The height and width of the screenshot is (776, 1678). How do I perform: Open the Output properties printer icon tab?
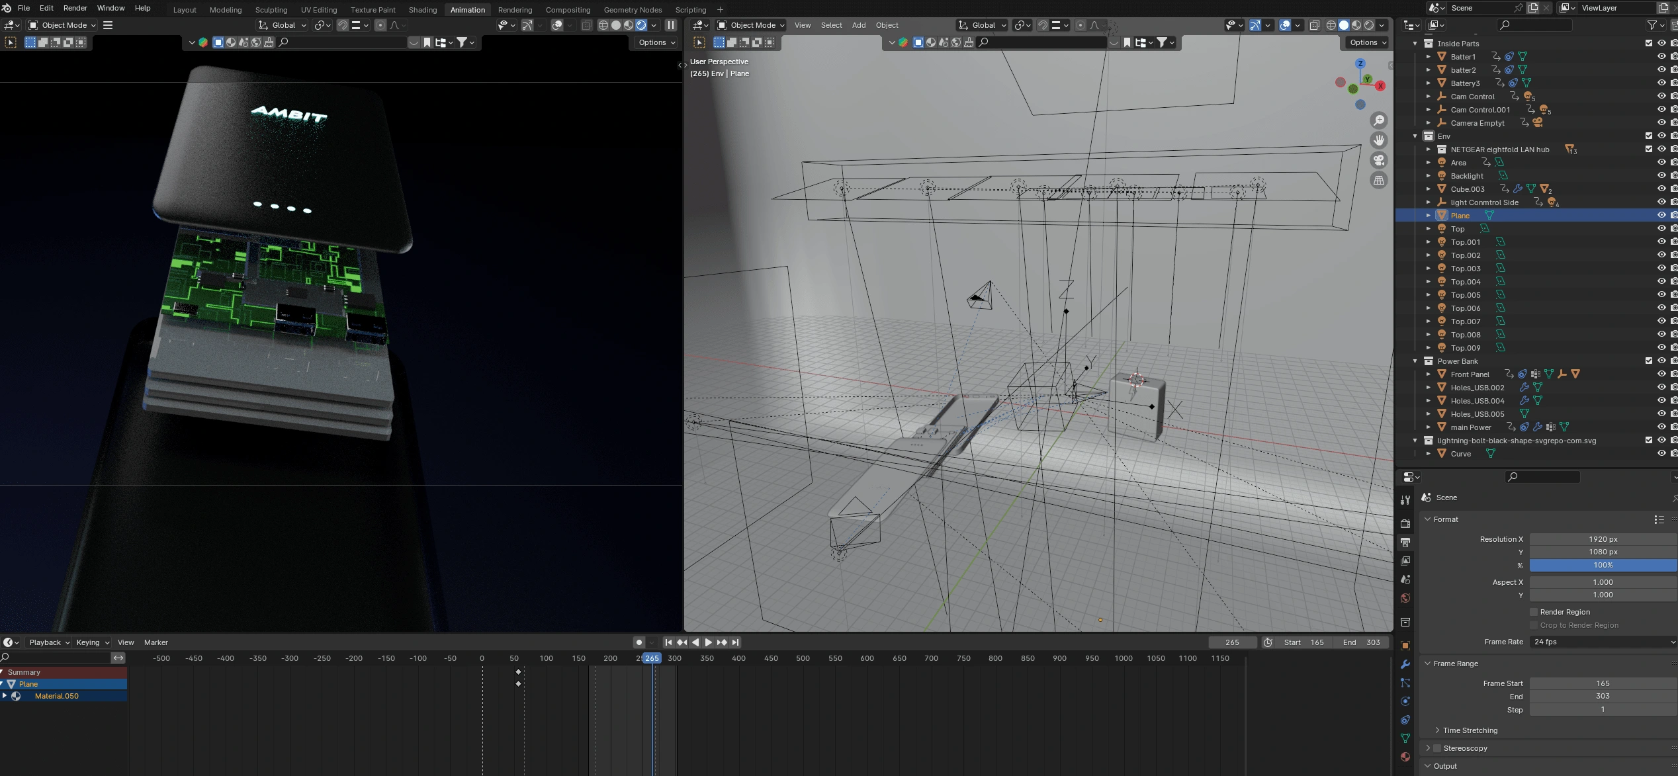pyautogui.click(x=1405, y=542)
